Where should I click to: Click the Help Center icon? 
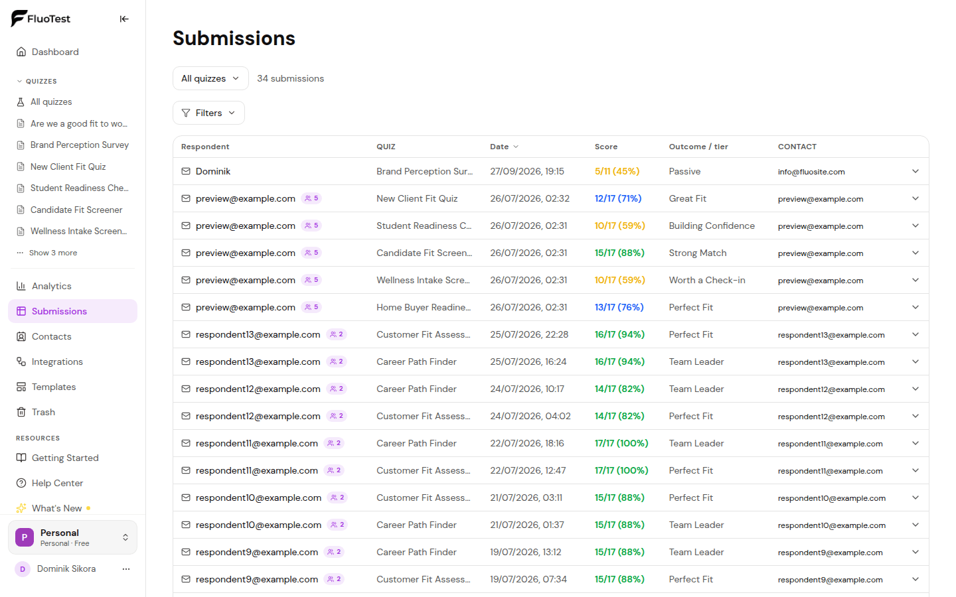click(21, 483)
